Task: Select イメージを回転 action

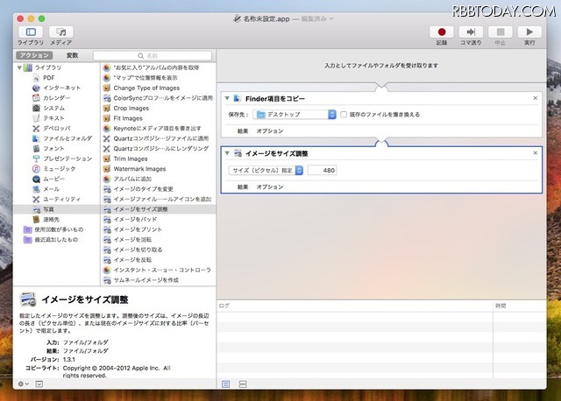Action: [x=132, y=239]
